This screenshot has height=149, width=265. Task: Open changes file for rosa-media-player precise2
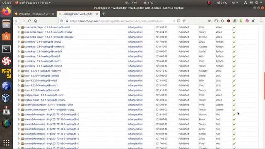click(135, 37)
